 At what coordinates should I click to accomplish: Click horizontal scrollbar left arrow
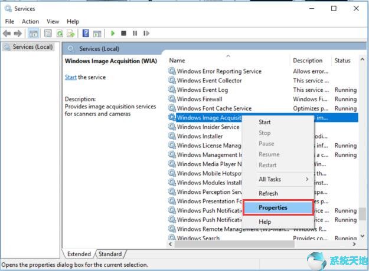pyautogui.click(x=171, y=244)
